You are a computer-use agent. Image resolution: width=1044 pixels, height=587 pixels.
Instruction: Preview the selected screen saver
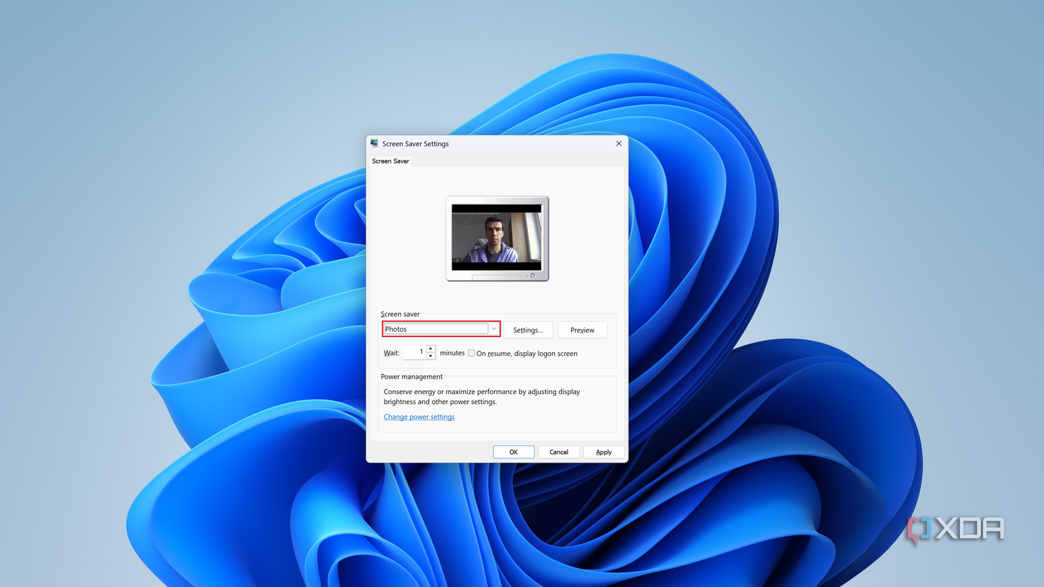coord(581,330)
